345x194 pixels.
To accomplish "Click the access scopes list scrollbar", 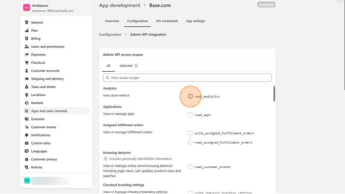I will tap(274, 93).
